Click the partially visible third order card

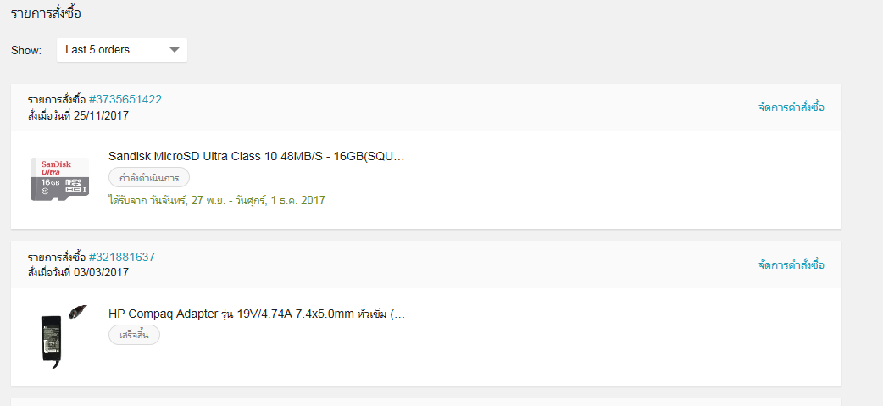tap(426, 402)
